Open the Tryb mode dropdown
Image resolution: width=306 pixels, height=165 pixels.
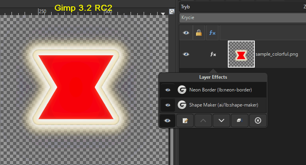tap(242, 7)
